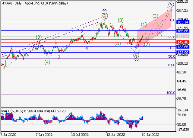This screenshot has height=138, width=193.
Task: Select the green (C) wave label
Action: [136, 55]
